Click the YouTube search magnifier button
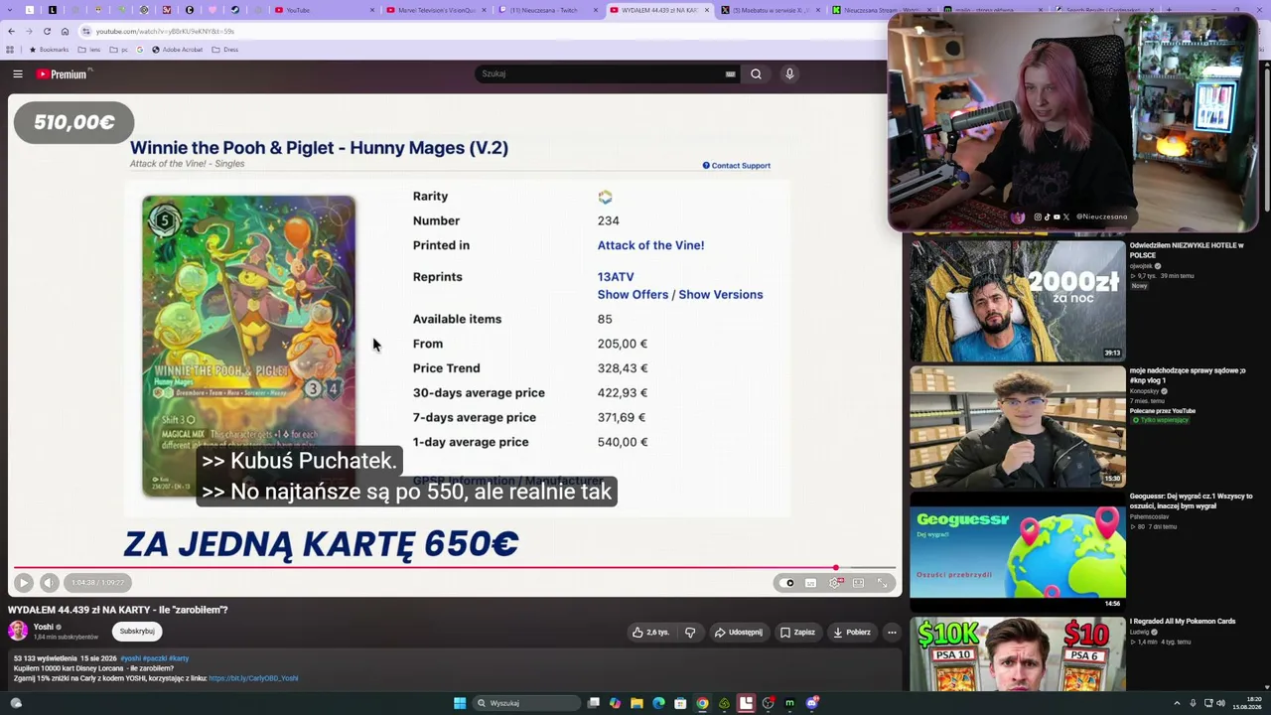The width and height of the screenshot is (1271, 715). coord(757,73)
